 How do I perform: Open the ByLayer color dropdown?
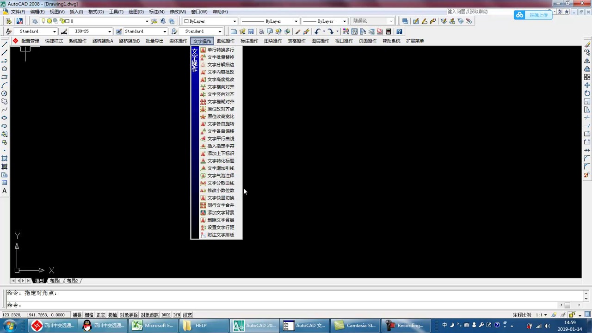pyautogui.click(x=210, y=21)
